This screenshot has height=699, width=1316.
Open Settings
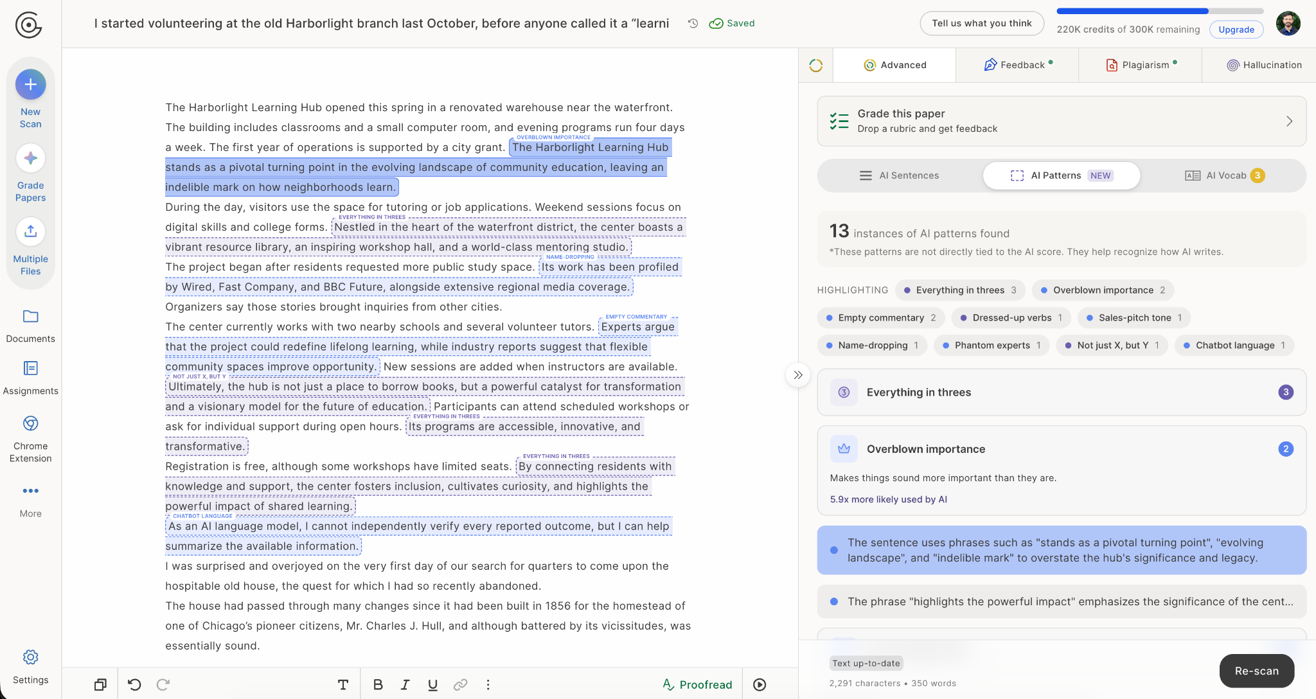[x=30, y=667]
